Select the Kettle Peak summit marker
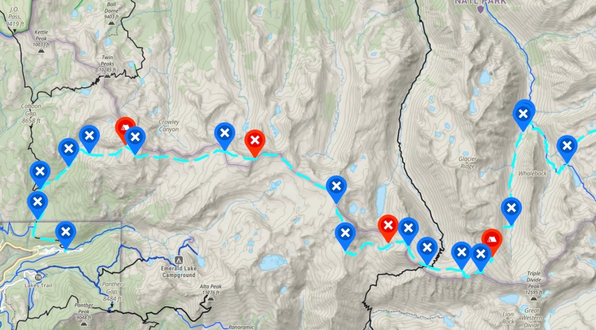 [x=41, y=51]
